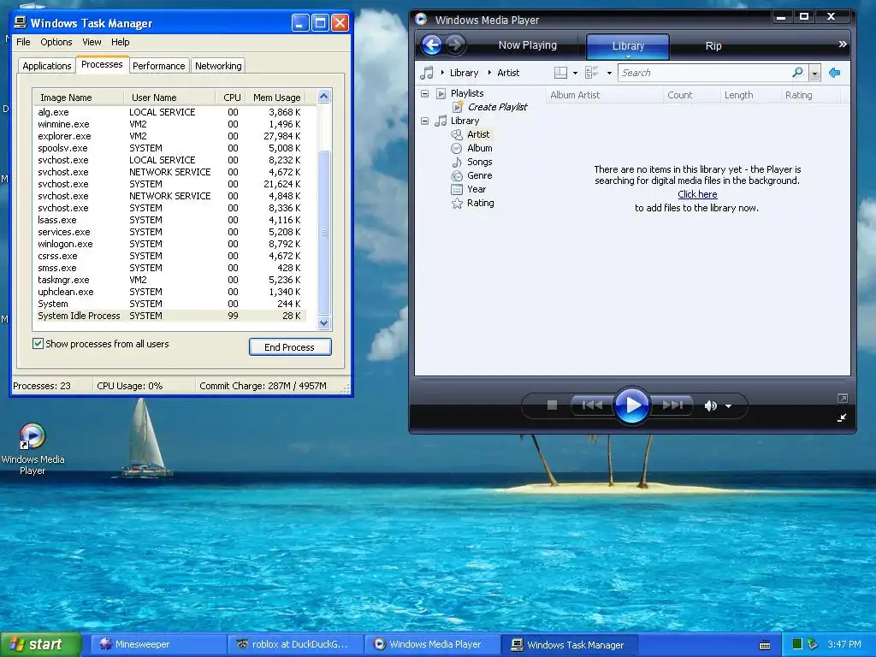This screenshot has height=657, width=876.
Task: Open the View menu in Task Manager
Action: click(x=92, y=42)
